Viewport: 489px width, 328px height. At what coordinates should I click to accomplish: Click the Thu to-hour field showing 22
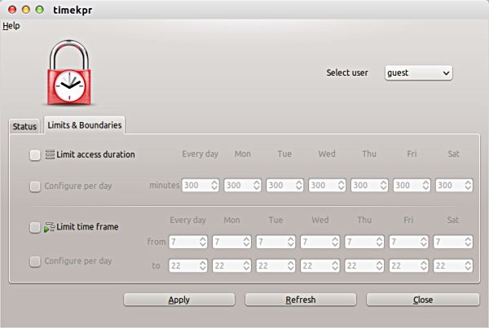pyautogui.click(x=364, y=265)
